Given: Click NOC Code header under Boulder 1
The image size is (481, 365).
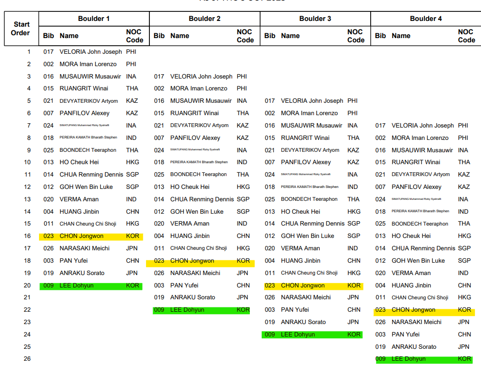Looking at the screenshot, I should 134,36.
